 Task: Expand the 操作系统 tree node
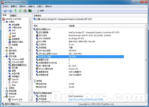(4, 51)
